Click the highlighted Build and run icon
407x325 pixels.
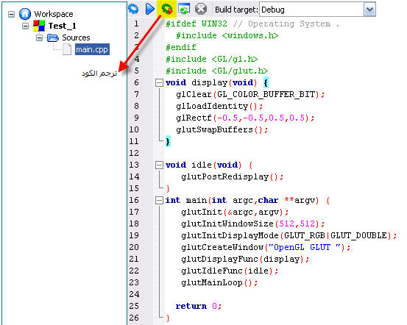(167, 9)
